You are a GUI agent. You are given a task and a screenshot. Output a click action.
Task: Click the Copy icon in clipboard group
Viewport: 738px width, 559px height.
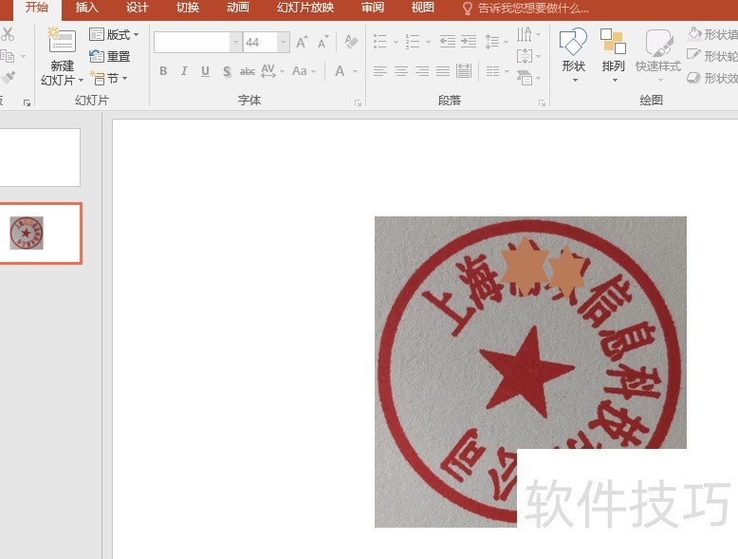(7, 56)
